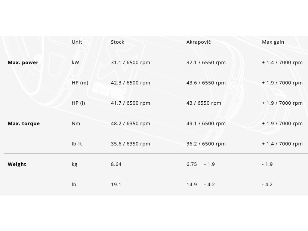Select the lb-ft unit cell
Screen dimensions: 308x231
[77, 144]
